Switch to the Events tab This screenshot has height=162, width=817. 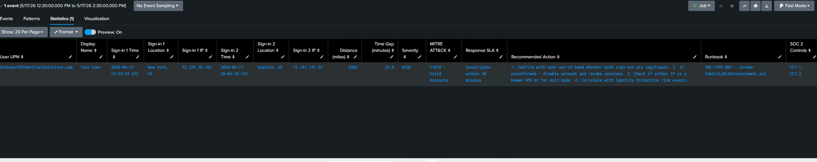[7, 19]
